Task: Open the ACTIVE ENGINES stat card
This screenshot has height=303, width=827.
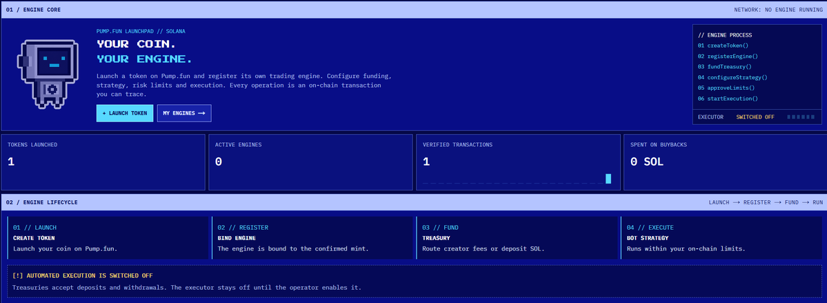Action: tap(310, 162)
